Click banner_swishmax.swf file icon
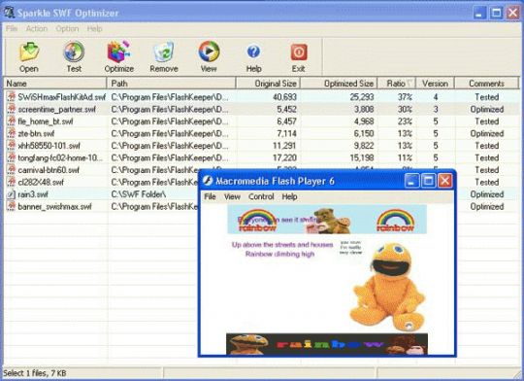Screen dimensions: 524x381 pyautogui.click(x=11, y=207)
